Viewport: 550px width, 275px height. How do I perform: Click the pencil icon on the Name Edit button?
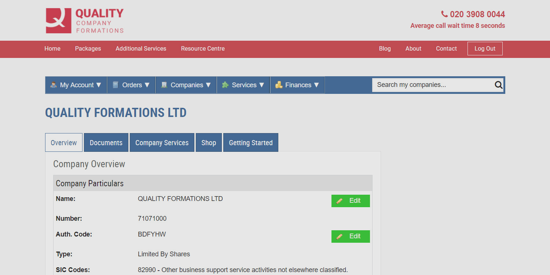click(340, 201)
